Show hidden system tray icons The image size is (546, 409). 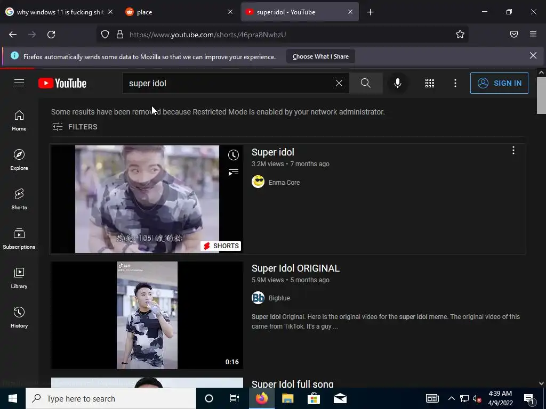tap(451, 398)
